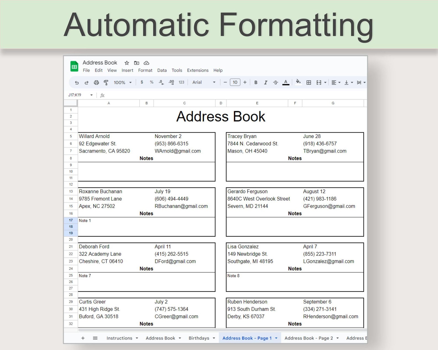Select the Note 1 cell

tap(146, 227)
